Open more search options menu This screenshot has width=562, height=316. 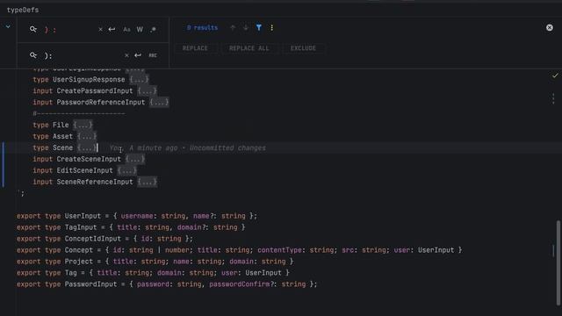coord(271,27)
